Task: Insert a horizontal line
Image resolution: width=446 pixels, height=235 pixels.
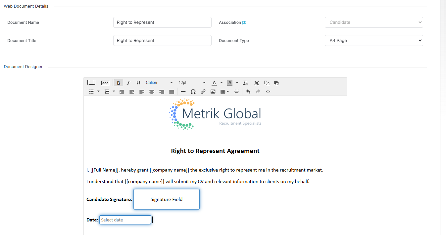Action: pos(183,92)
